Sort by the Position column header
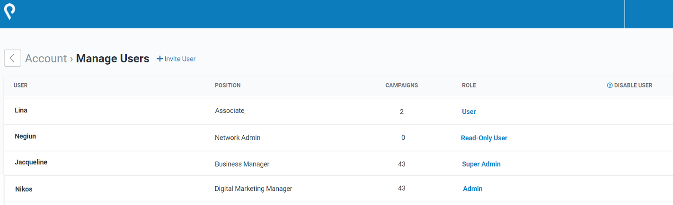 (x=228, y=85)
